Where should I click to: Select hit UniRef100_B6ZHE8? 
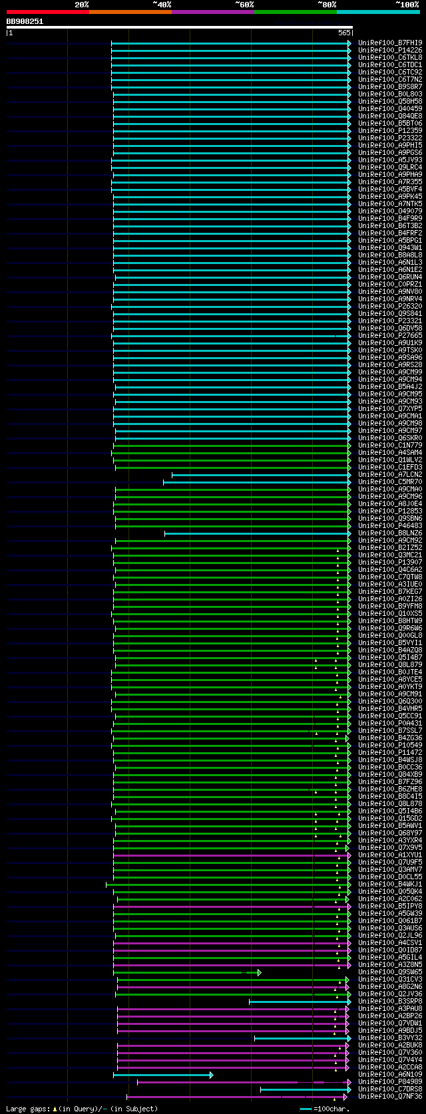[x=390, y=789]
